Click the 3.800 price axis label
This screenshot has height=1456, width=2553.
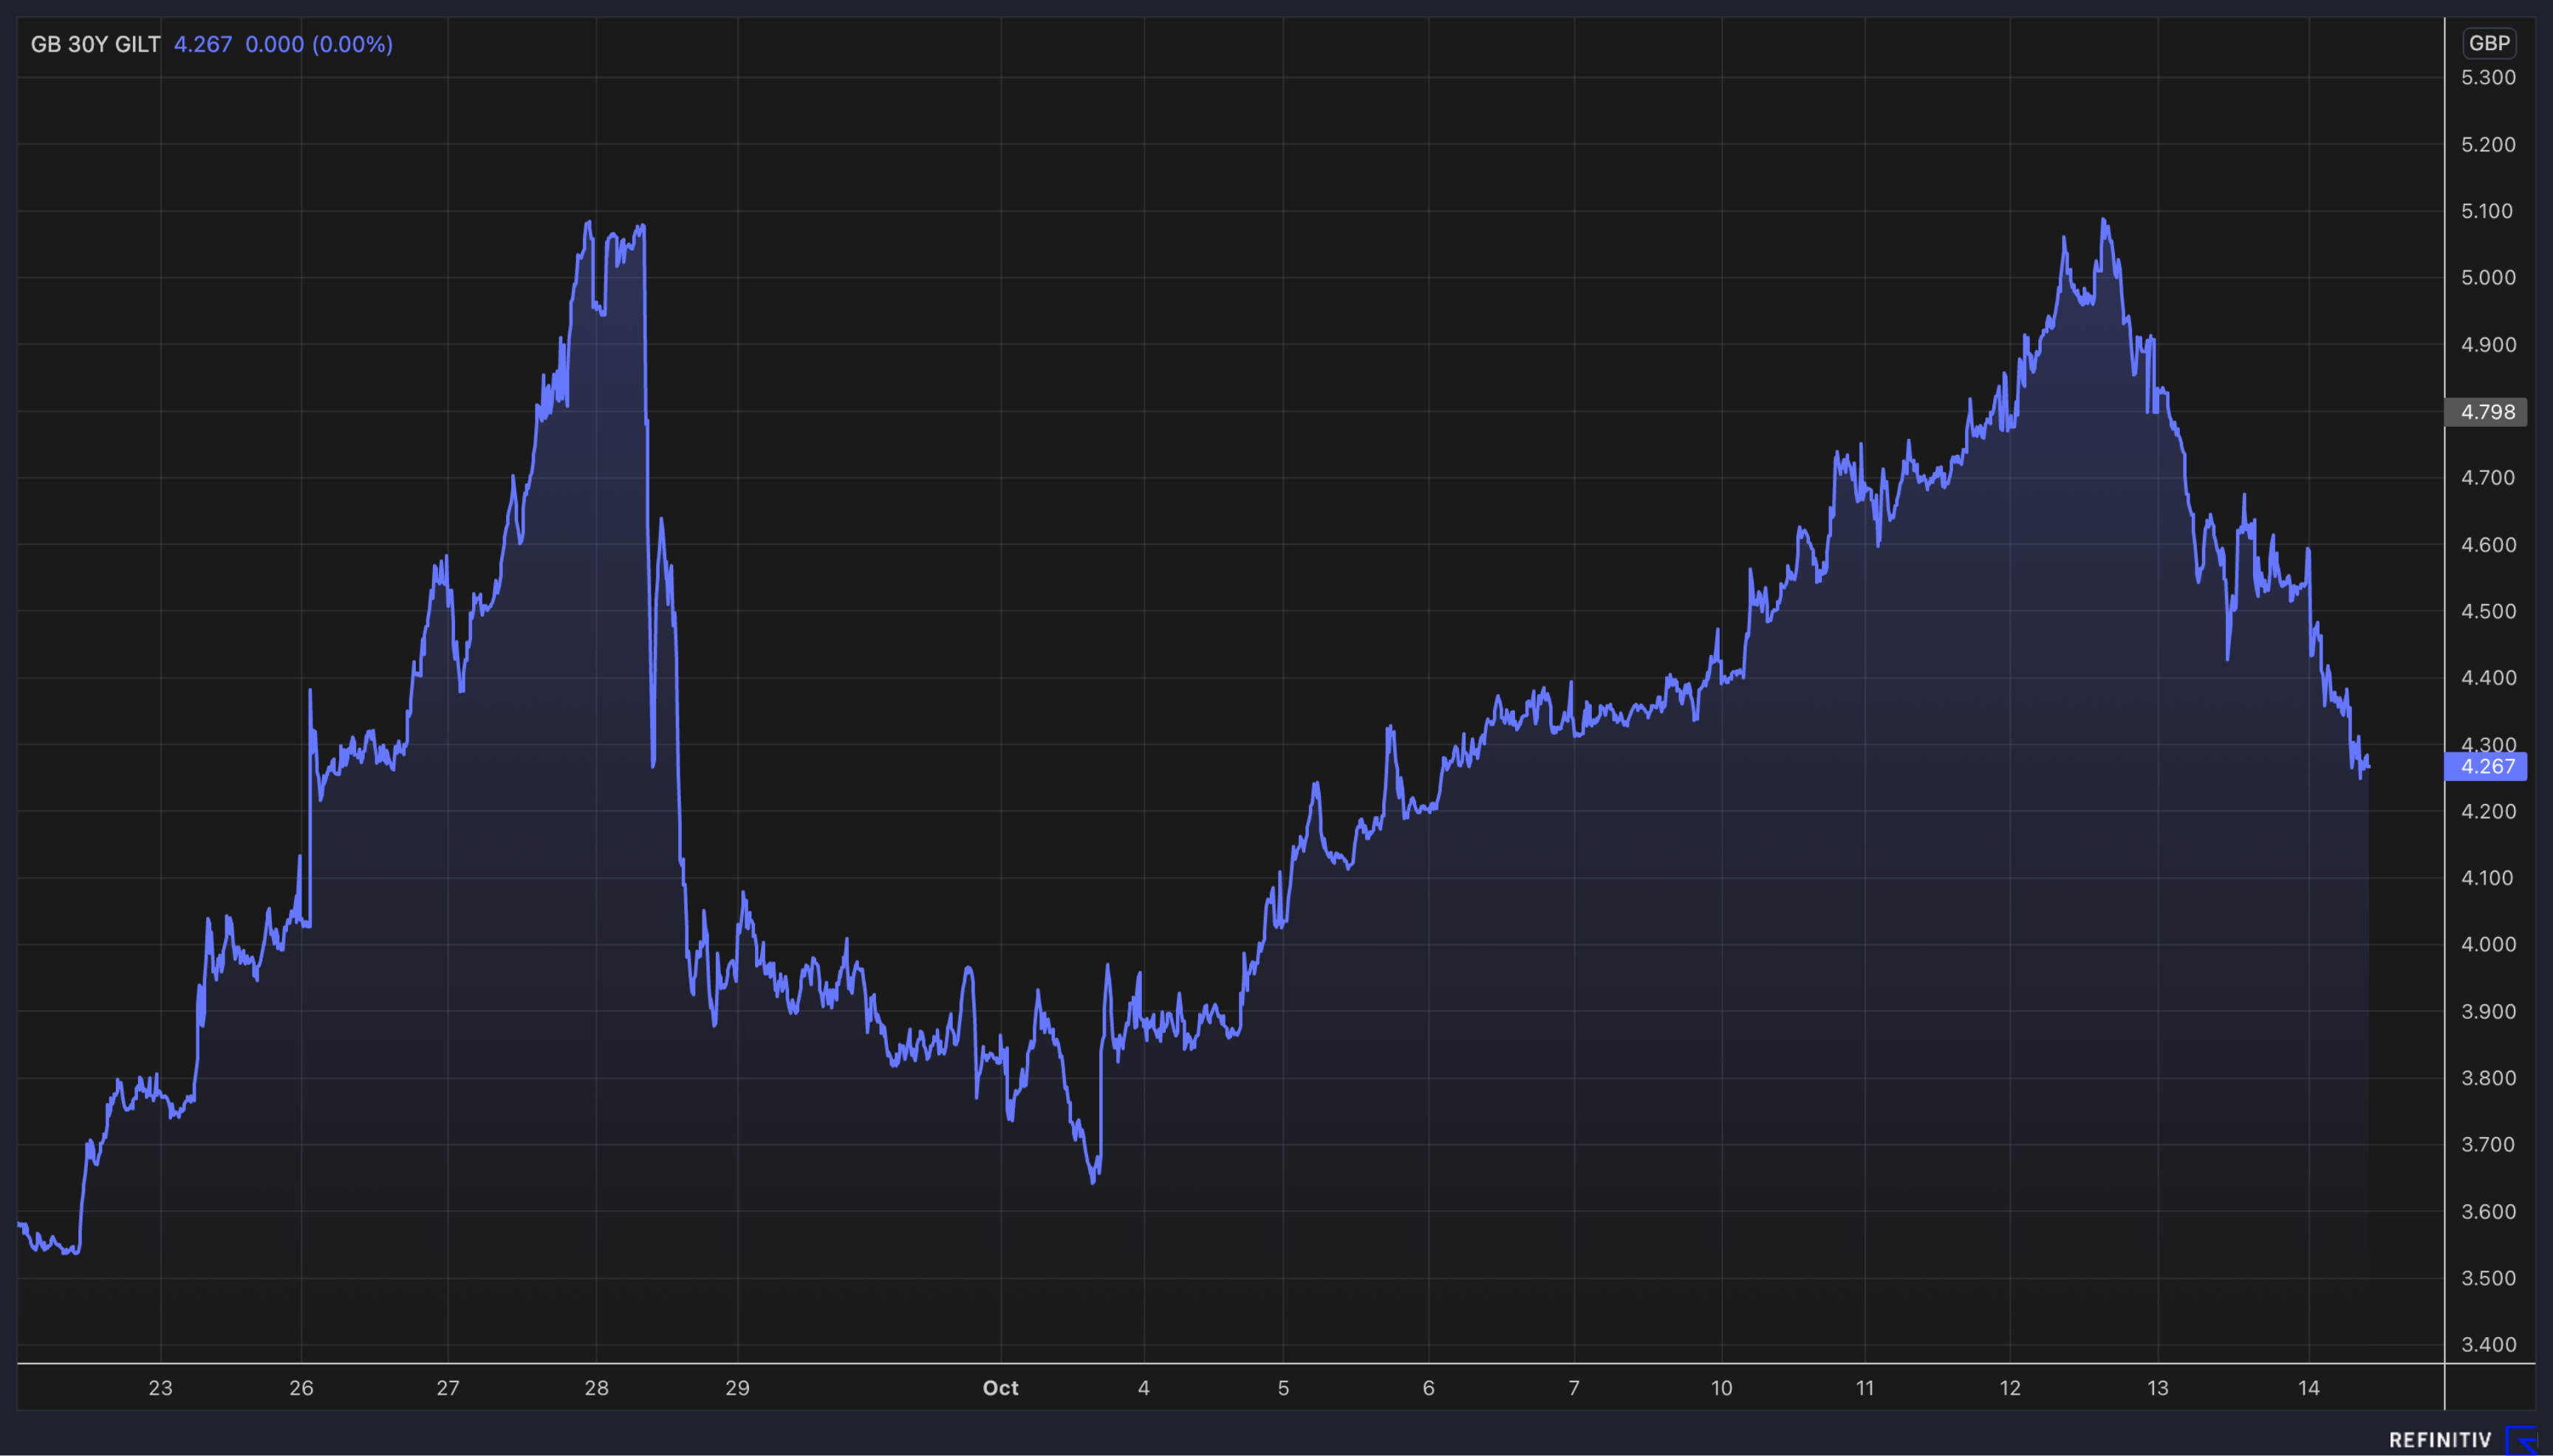point(2488,1078)
